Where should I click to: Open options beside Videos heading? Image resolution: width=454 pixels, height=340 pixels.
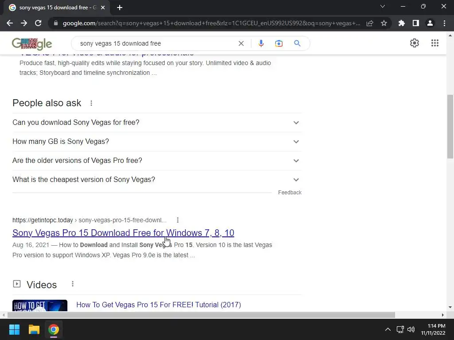tap(73, 284)
